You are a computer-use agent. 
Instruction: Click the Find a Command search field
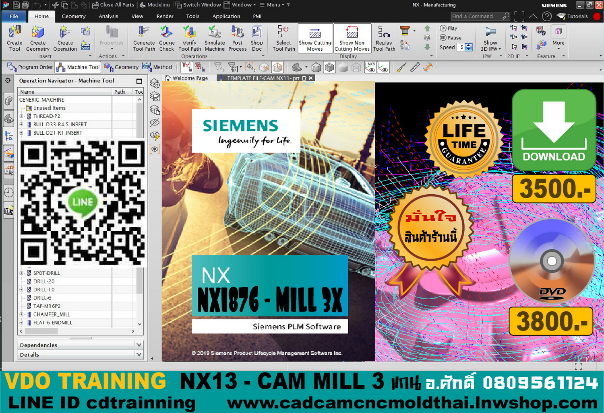point(476,16)
